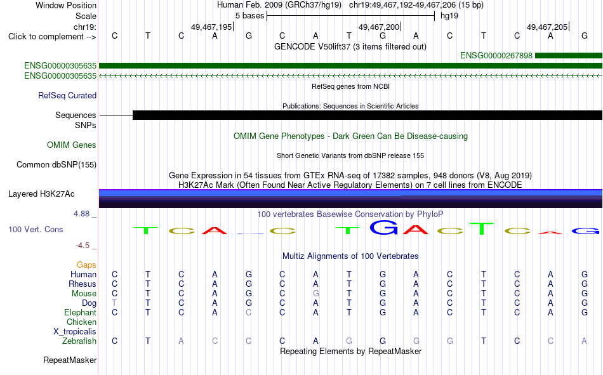Click the 5 bases scale bar label
The height and width of the screenshot is (375, 603).
click(249, 16)
